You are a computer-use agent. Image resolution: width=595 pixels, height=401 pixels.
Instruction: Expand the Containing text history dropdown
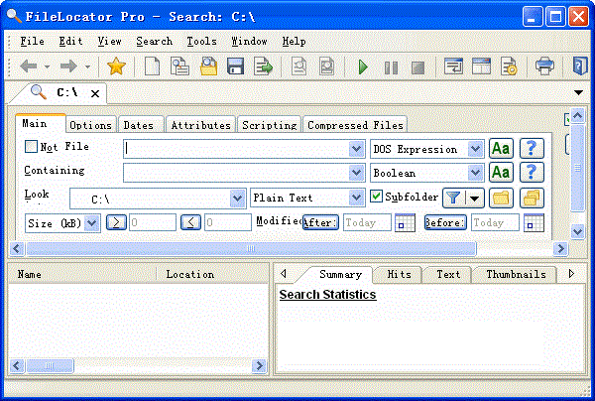coord(356,173)
